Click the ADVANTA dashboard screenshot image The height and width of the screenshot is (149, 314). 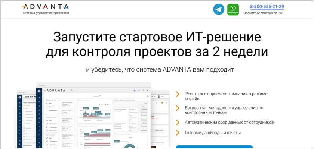pyautogui.click(x=93, y=115)
